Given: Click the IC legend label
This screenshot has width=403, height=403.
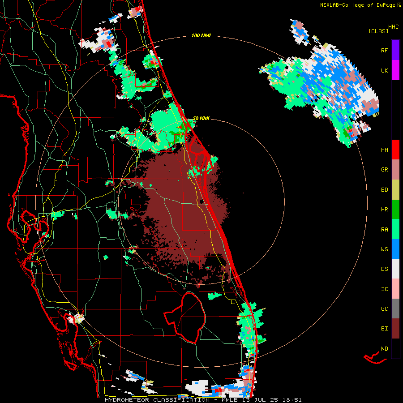Looking at the screenshot, I should click(x=384, y=289).
